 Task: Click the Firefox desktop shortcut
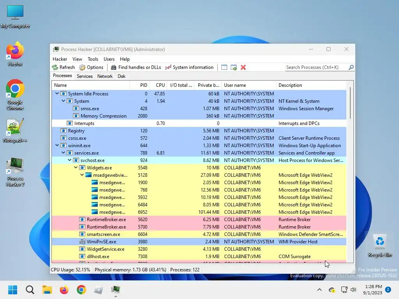pyautogui.click(x=15, y=54)
